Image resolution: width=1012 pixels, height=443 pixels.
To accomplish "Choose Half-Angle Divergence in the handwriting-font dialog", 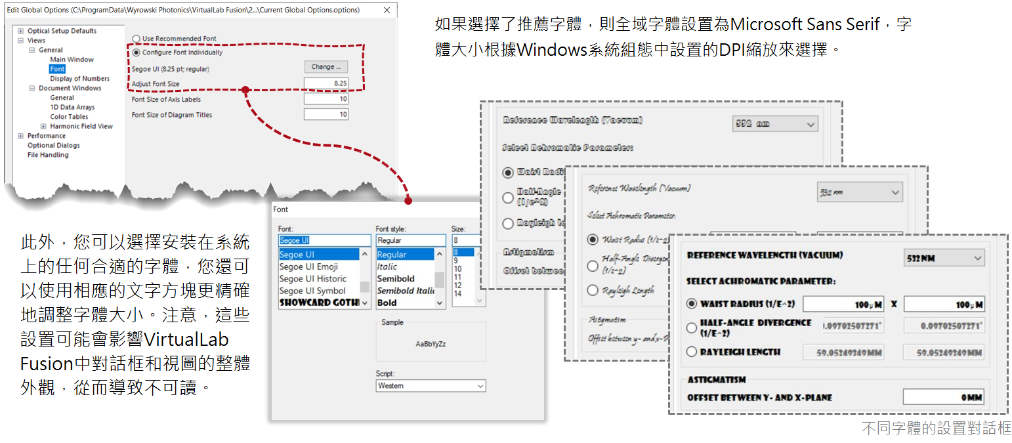I will 593,265.
